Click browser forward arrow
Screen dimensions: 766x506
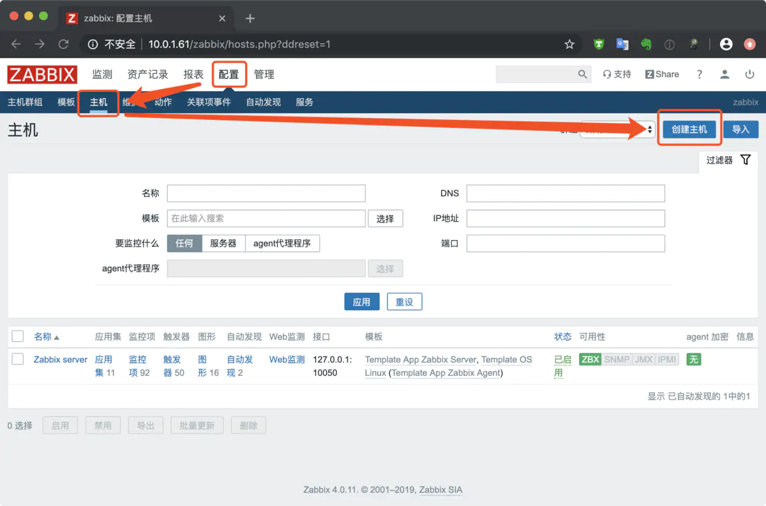pos(40,44)
